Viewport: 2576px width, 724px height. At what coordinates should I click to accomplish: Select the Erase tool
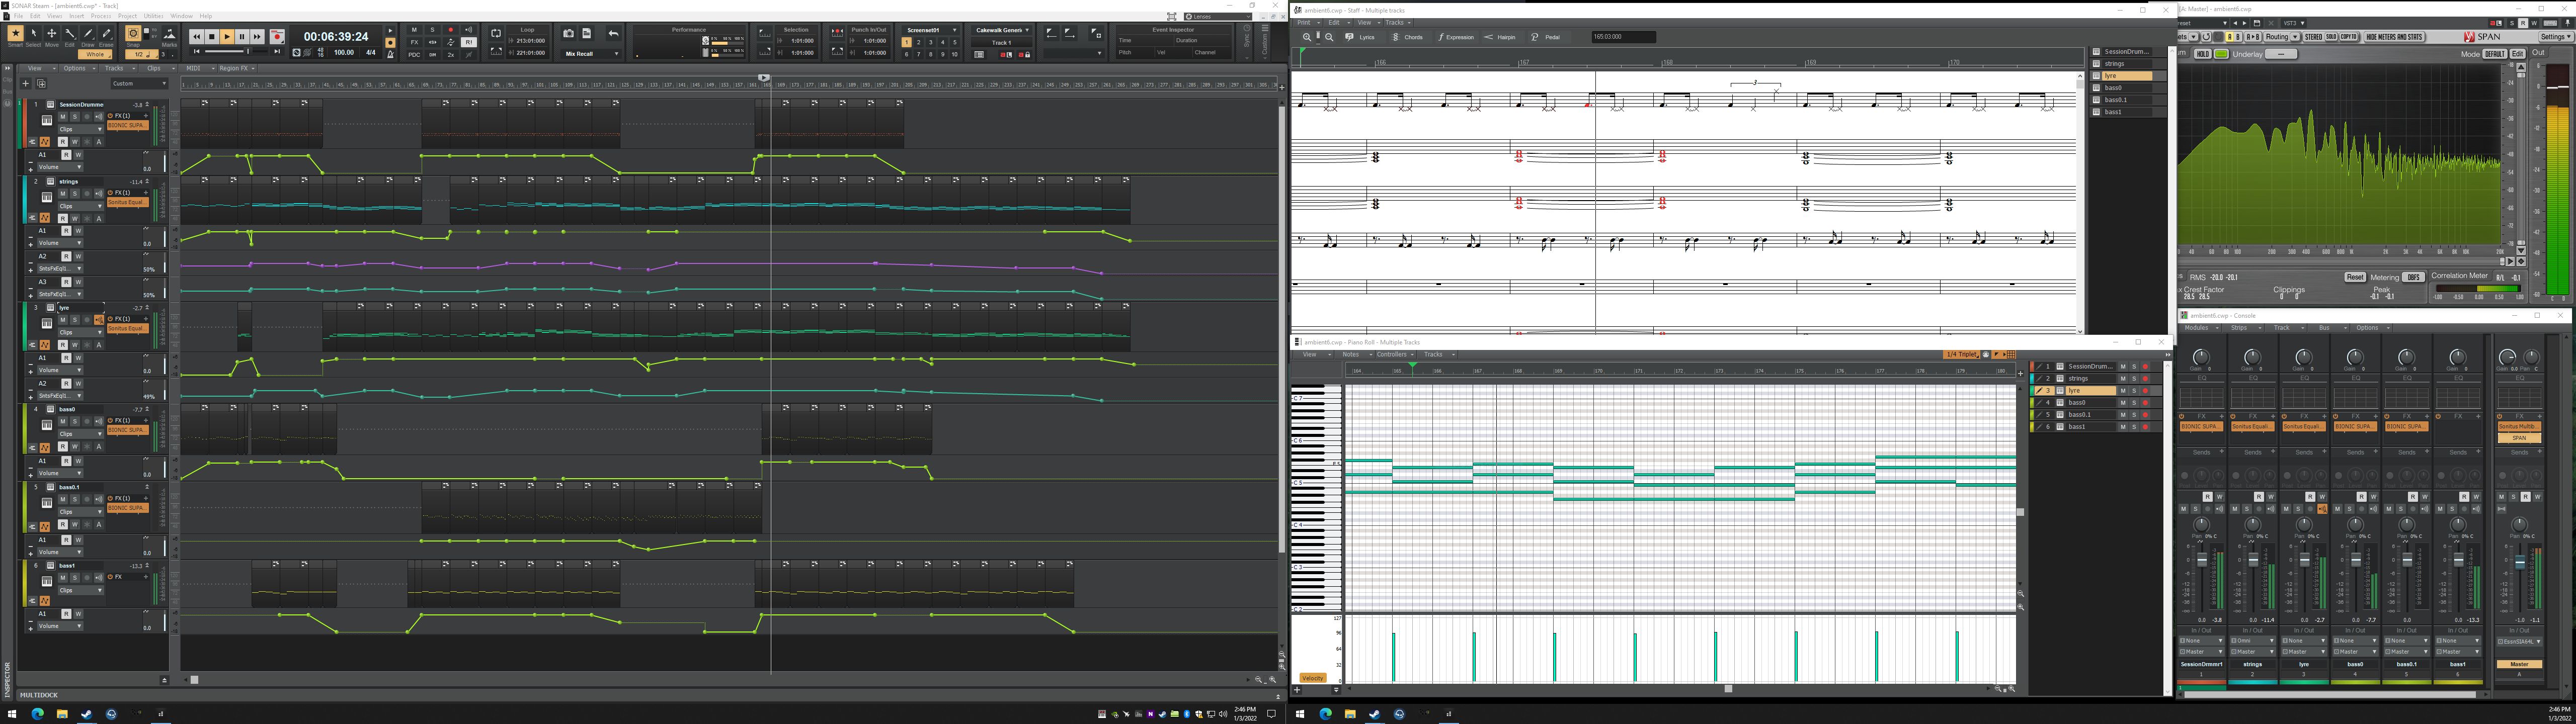(106, 34)
